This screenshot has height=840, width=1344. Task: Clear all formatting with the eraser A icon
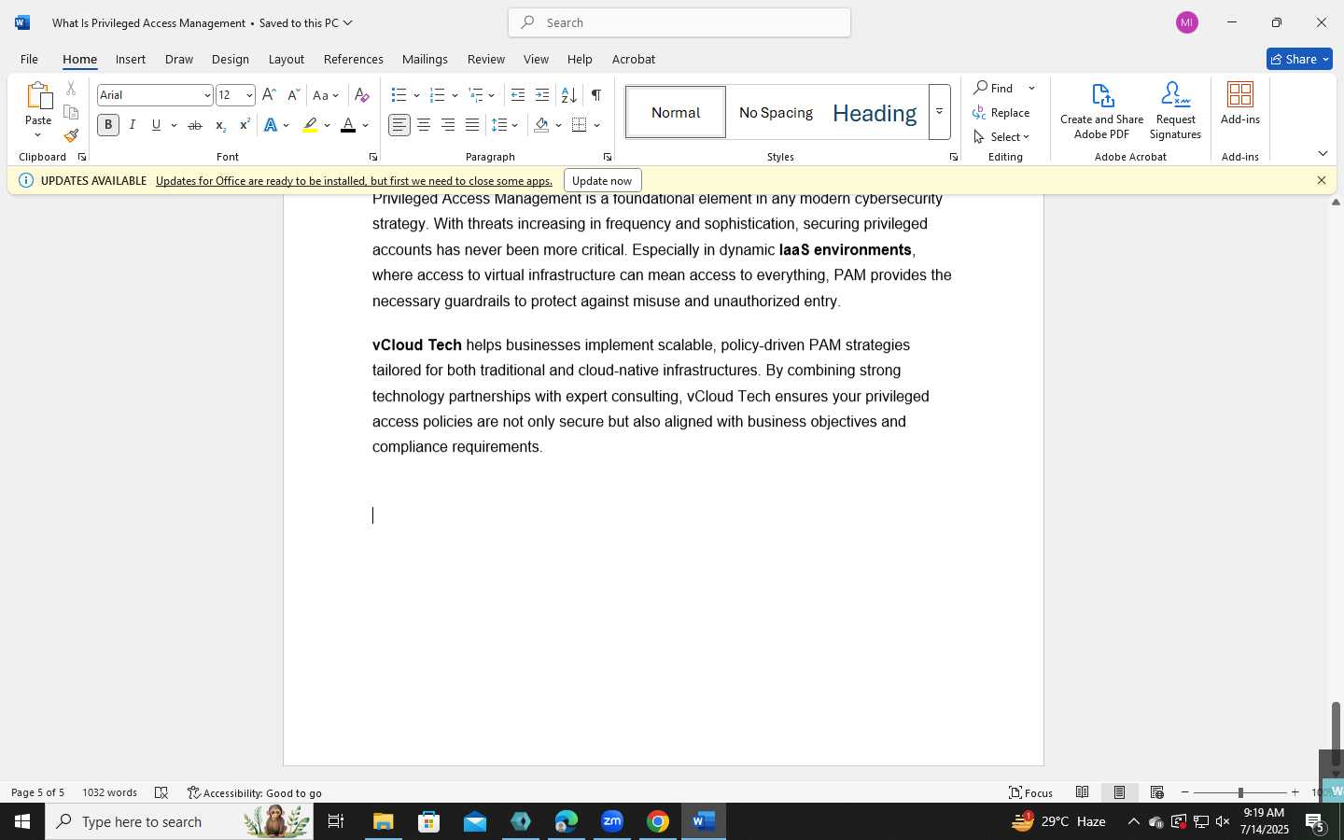362,95
